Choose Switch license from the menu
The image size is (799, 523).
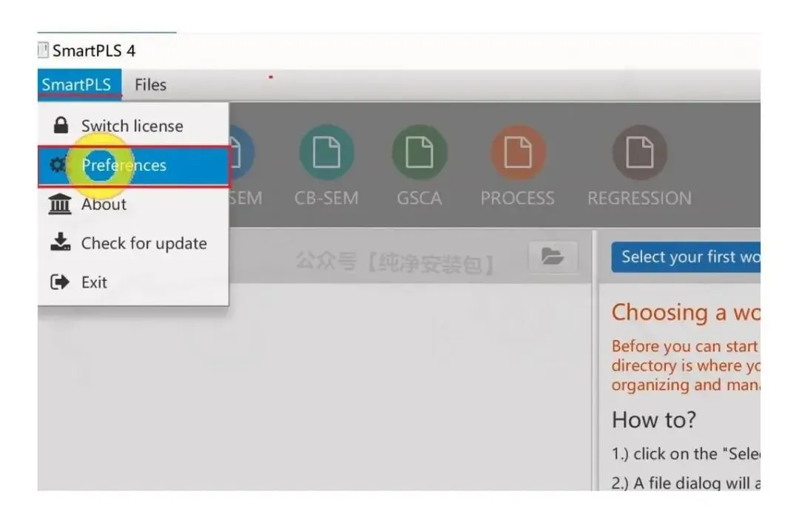click(x=133, y=126)
